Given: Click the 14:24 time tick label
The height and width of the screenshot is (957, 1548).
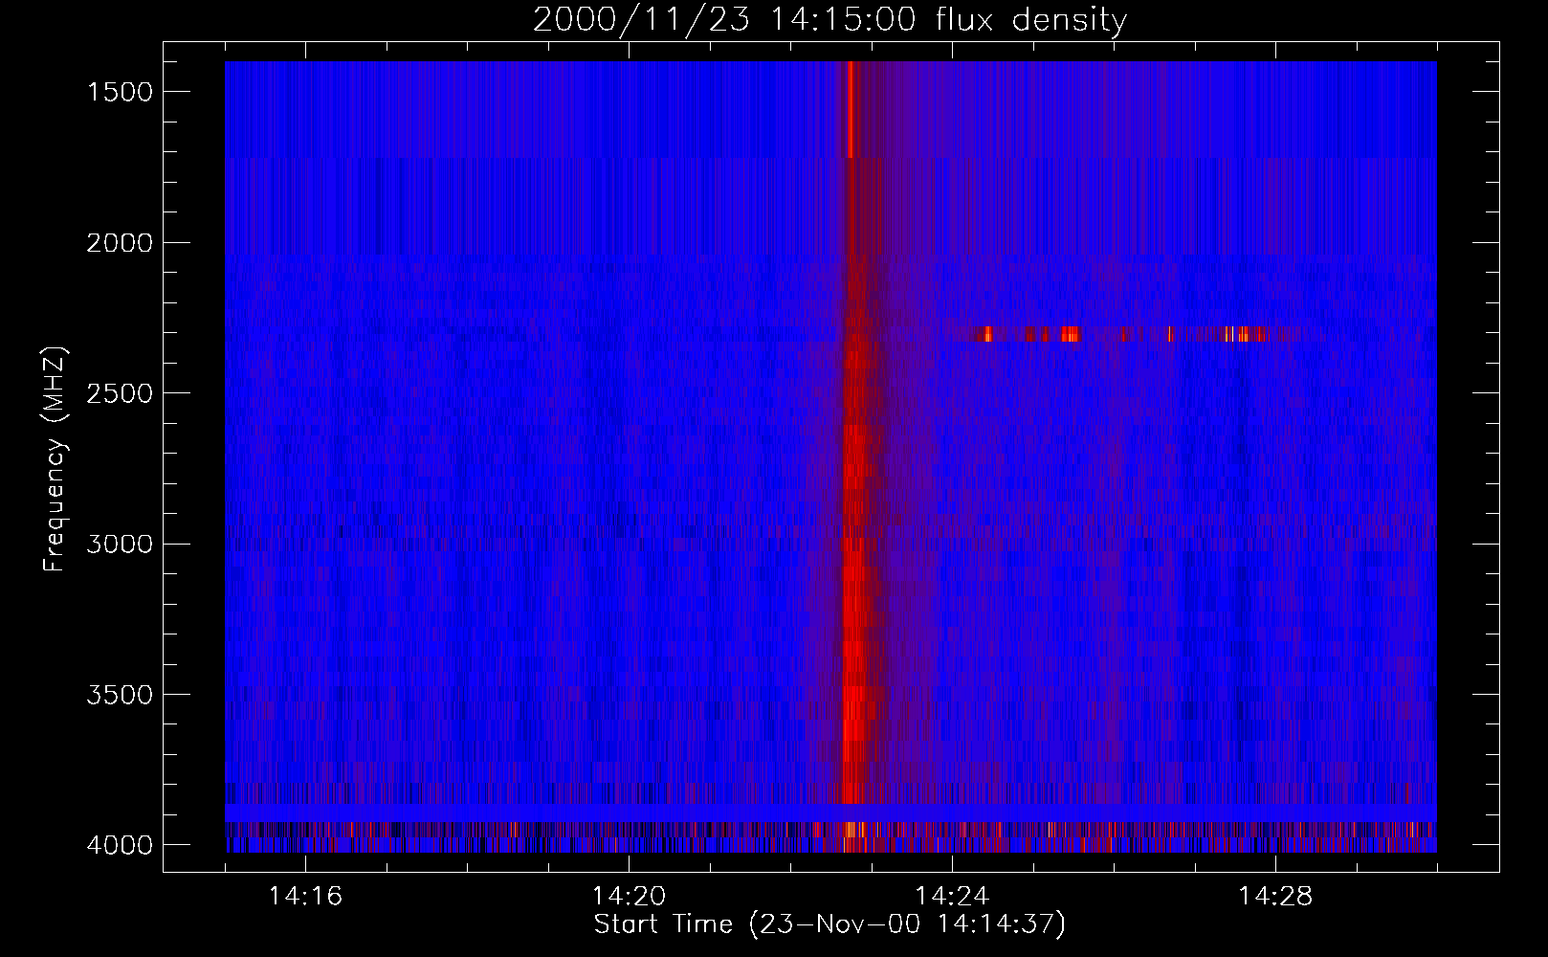Looking at the screenshot, I should pyautogui.click(x=952, y=897).
